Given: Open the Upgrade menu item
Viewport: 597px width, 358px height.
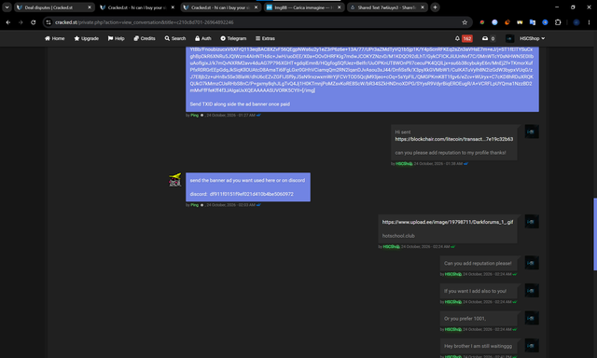Looking at the screenshot, I should (86, 38).
